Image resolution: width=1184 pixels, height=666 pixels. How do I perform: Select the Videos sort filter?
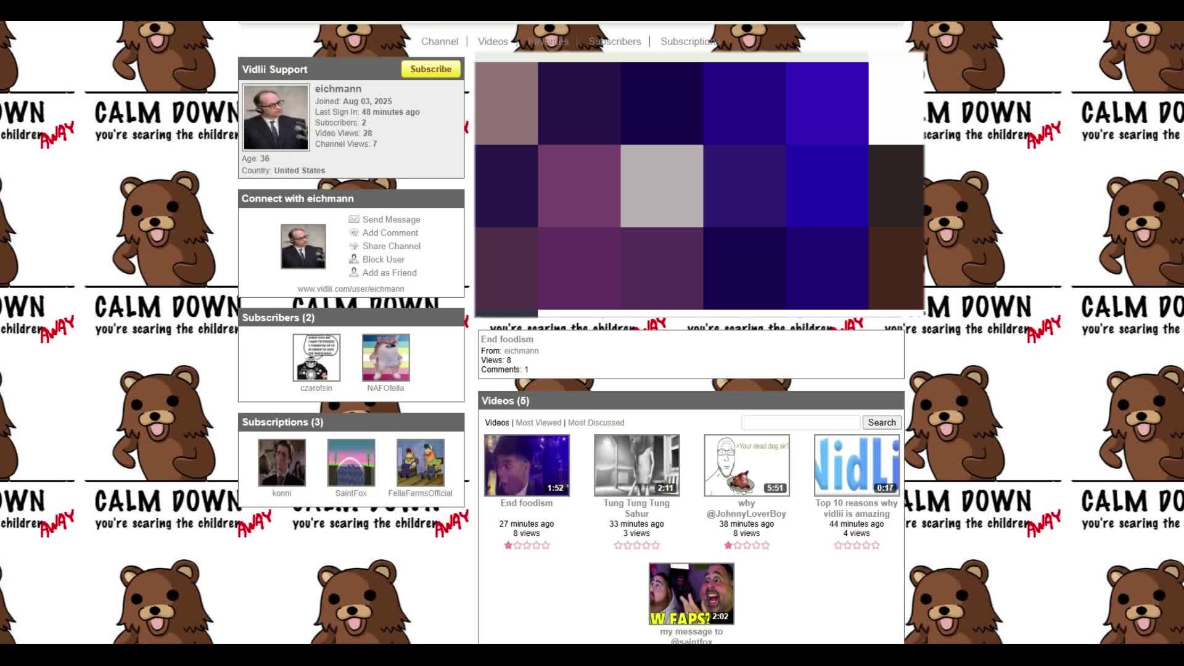(x=497, y=422)
